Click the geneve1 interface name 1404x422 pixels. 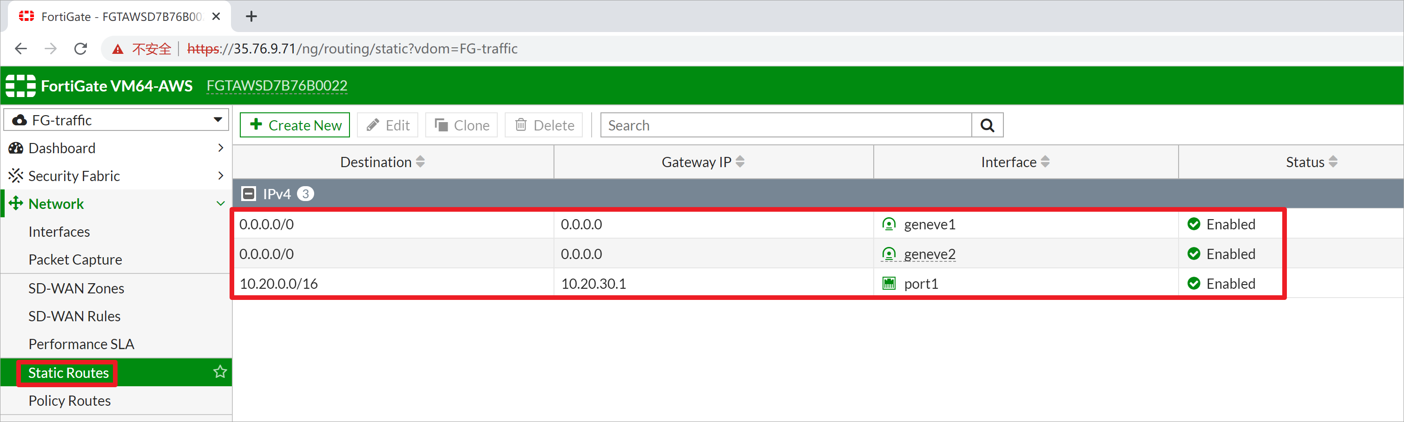tap(929, 224)
